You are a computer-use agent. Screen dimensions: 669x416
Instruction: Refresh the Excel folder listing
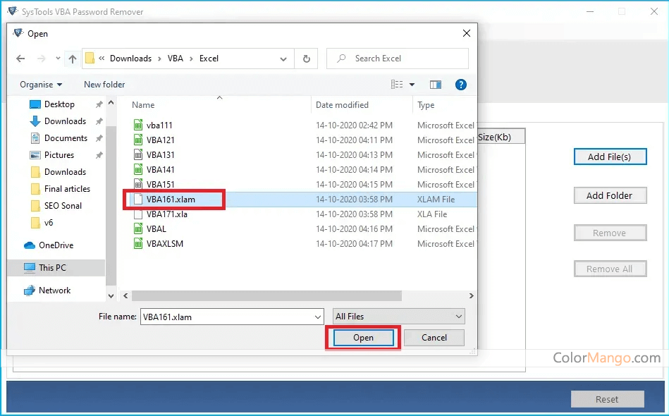(307, 59)
